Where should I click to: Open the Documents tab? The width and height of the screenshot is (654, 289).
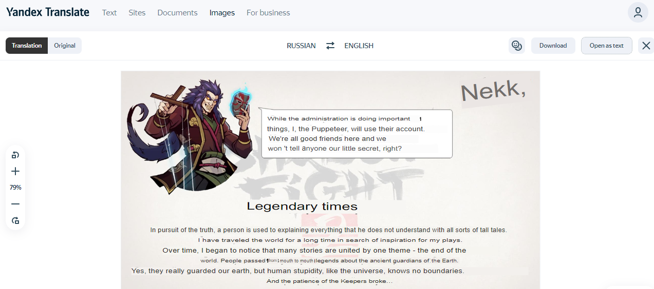point(177,13)
